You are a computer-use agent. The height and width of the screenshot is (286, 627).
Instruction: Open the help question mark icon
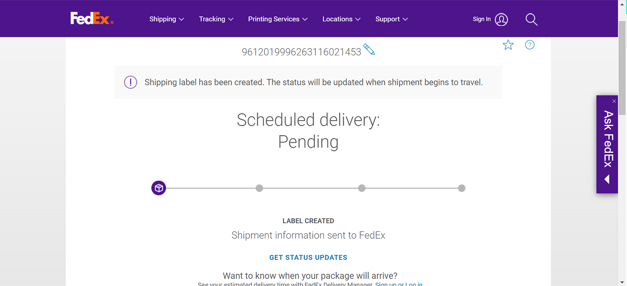click(x=530, y=45)
